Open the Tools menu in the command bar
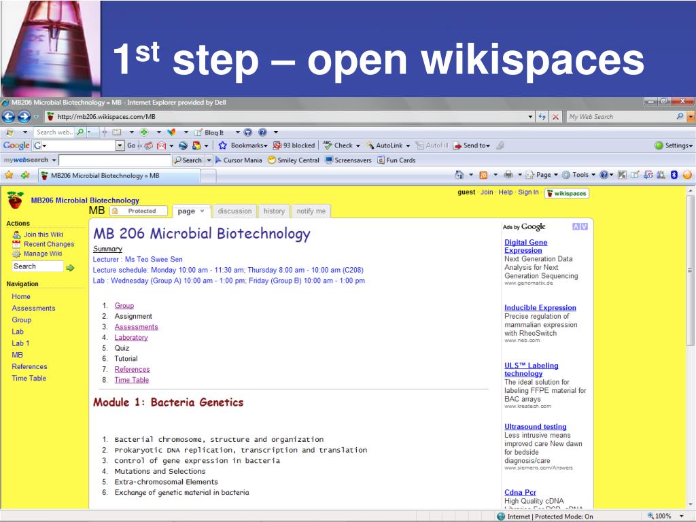The height and width of the screenshot is (522, 696). 579,175
